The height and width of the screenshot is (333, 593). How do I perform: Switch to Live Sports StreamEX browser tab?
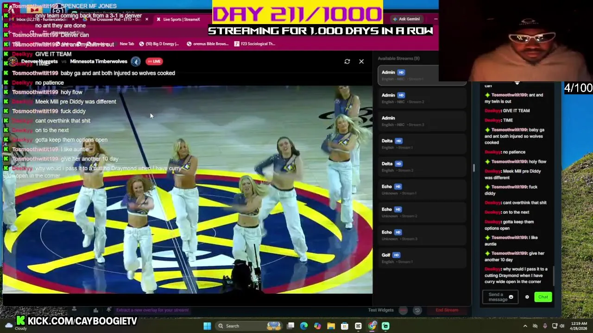pos(182,19)
